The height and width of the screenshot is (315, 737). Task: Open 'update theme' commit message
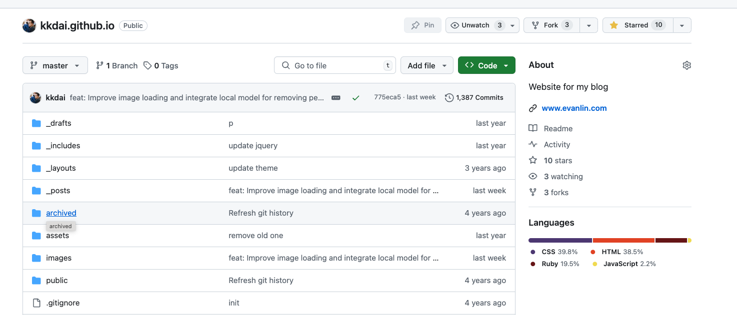(253, 168)
